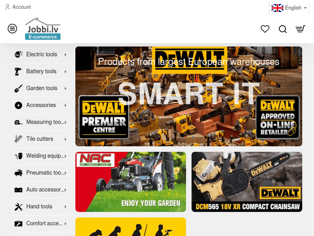The height and width of the screenshot is (236, 314).
Task: Click the Welding equipment mask icon
Action: [x=18, y=156]
